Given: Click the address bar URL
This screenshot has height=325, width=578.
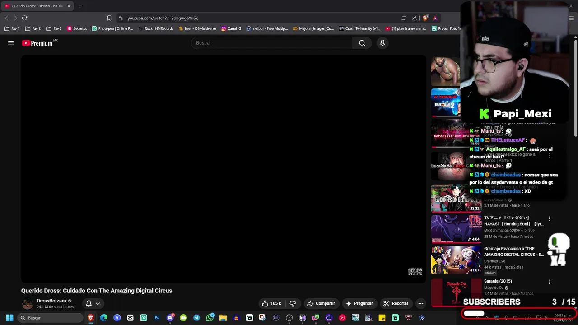Looking at the screenshot, I should point(163,18).
